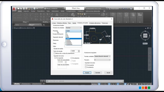Click the ViewCube top face

pos(145,36)
